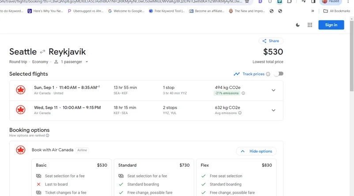354x196 pixels.
Task: Click Air Canada logo on Sep 11 flight
Action: click(21, 110)
